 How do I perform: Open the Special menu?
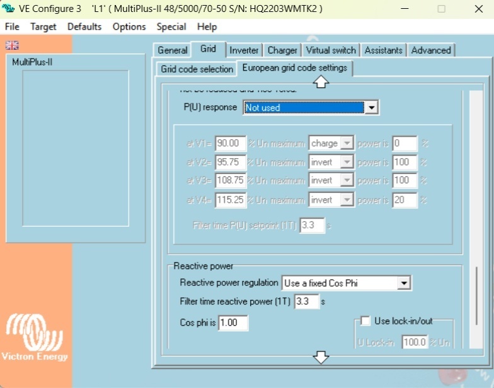pyautogui.click(x=171, y=26)
